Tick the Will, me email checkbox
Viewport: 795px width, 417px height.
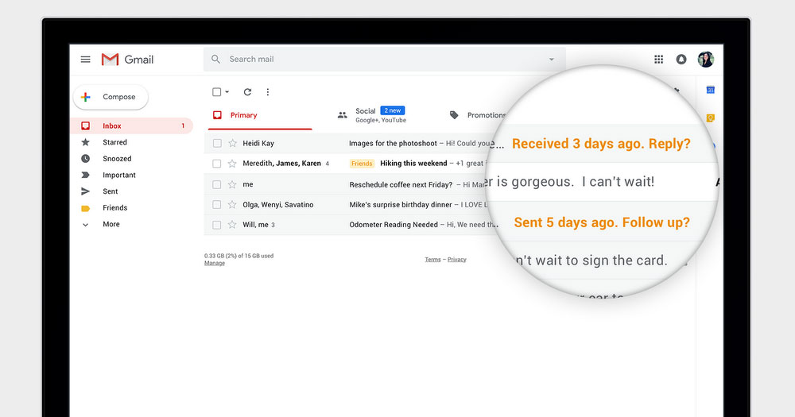pos(217,225)
